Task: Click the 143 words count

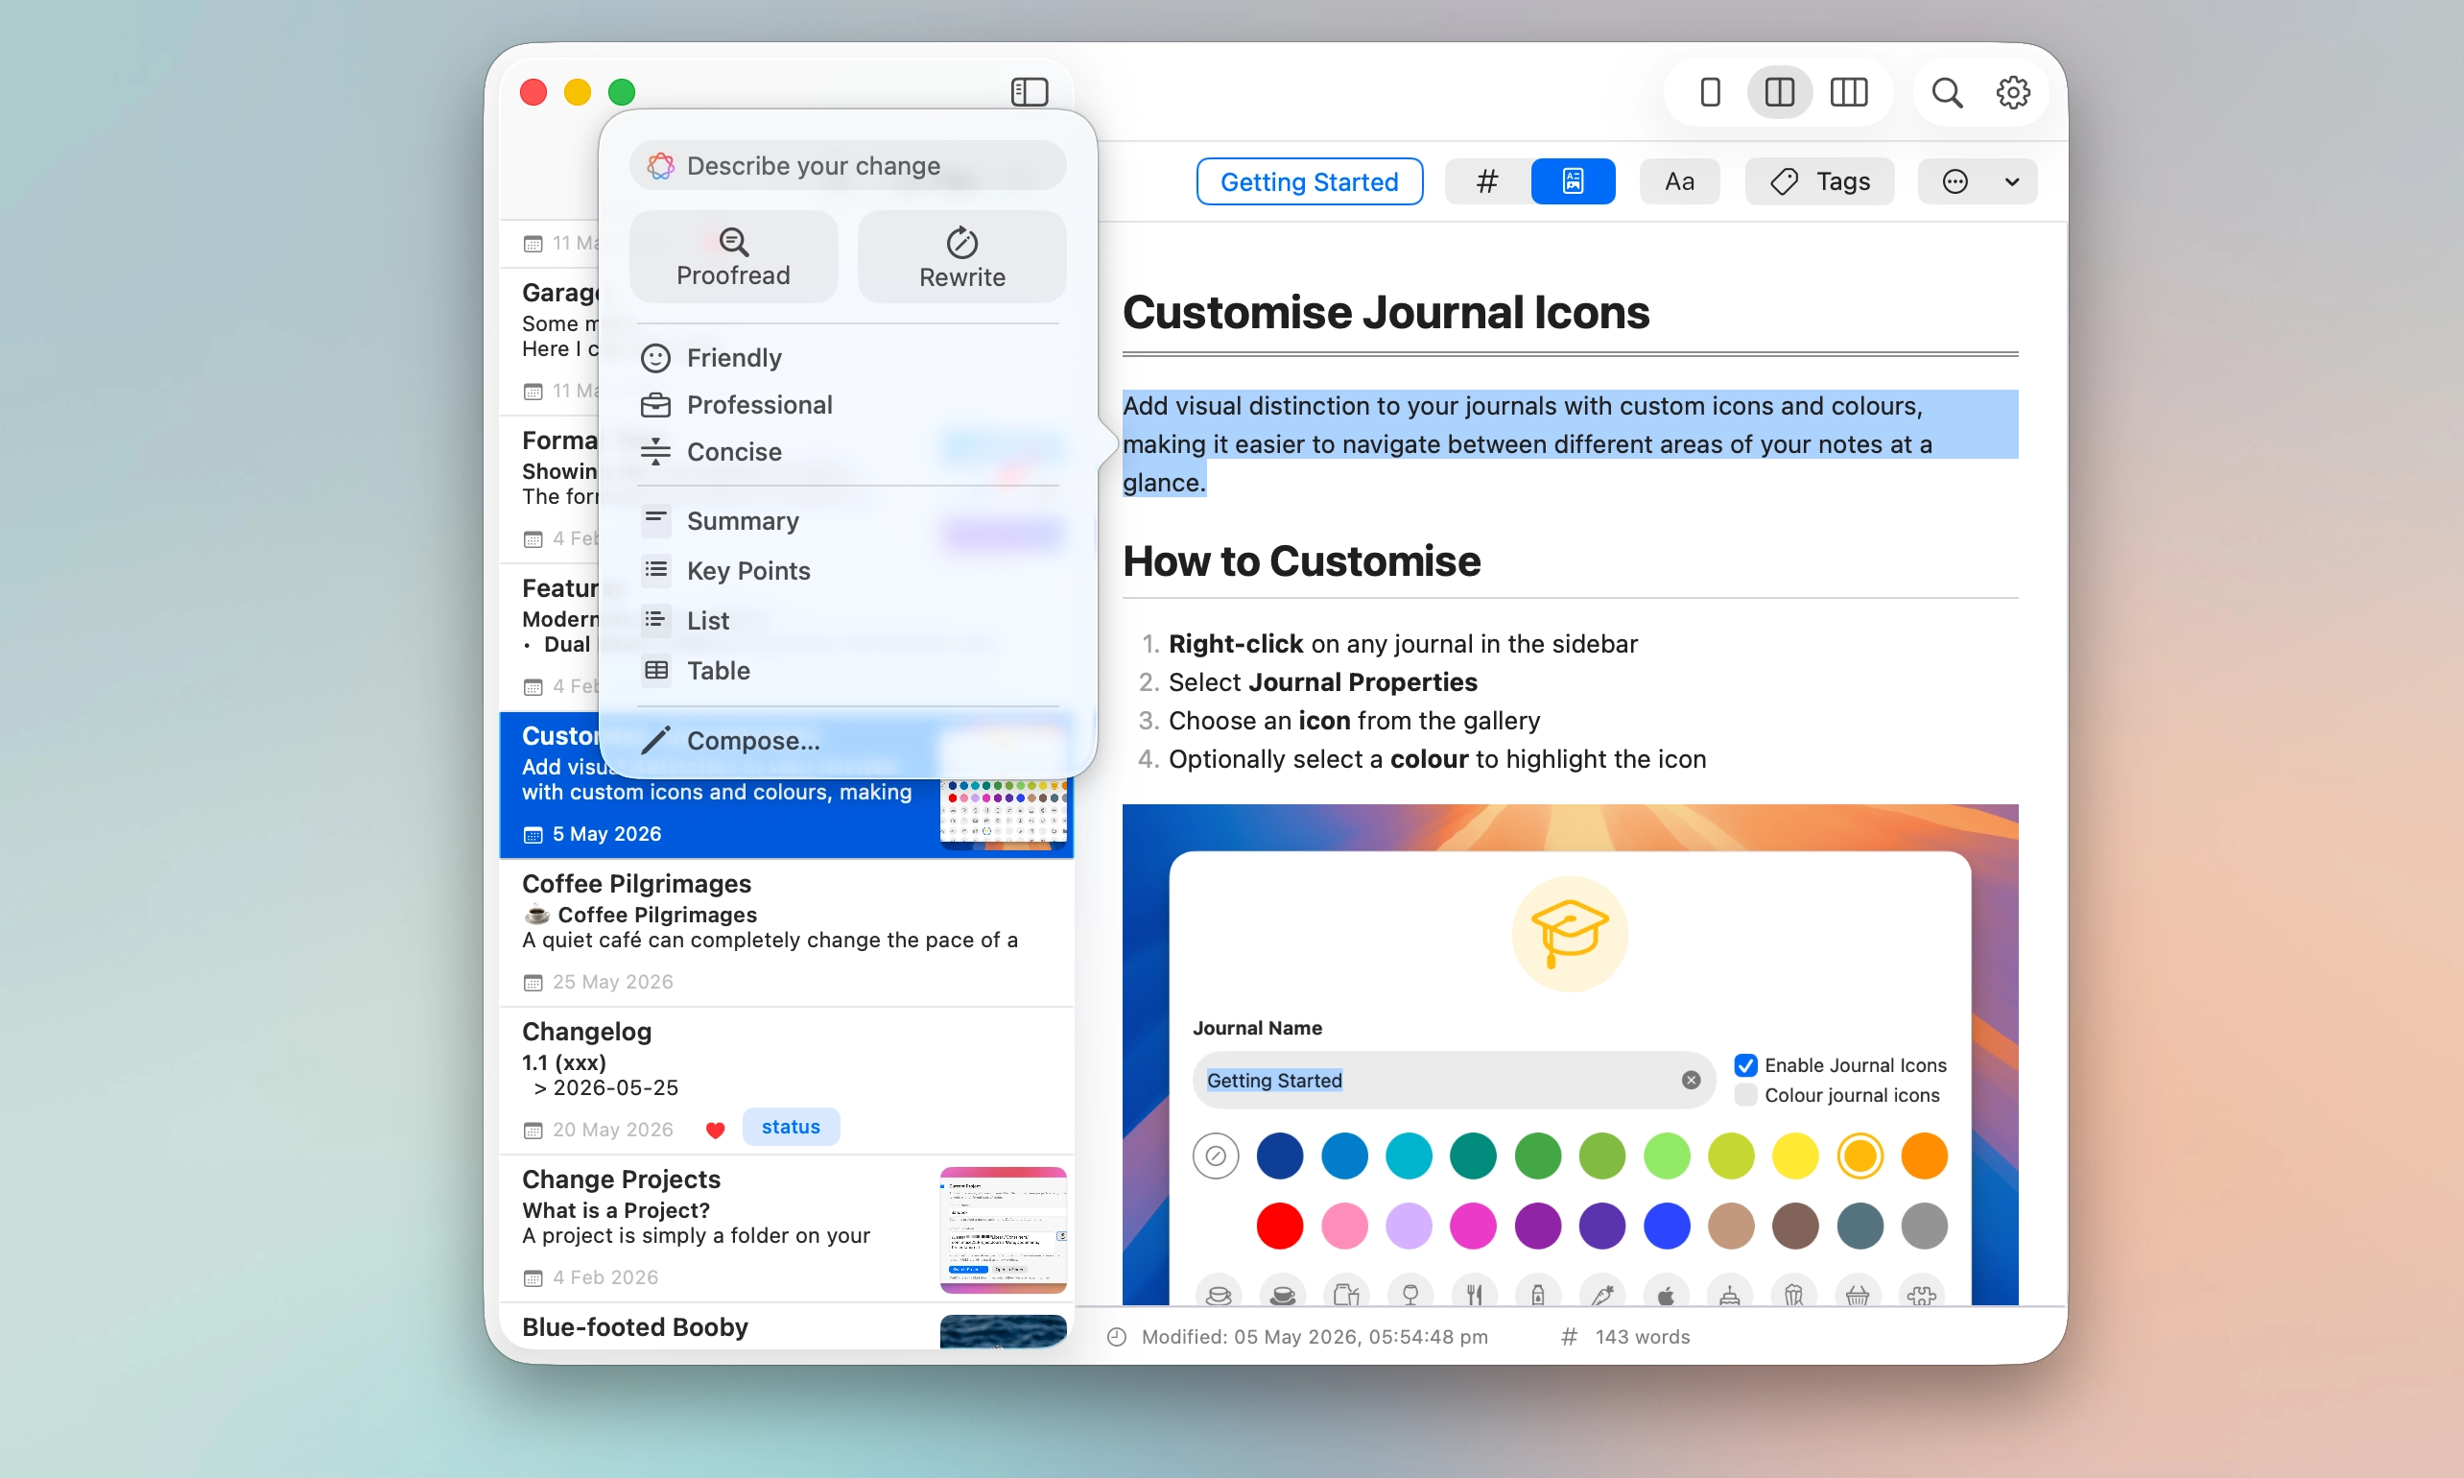Action: tap(1642, 1337)
